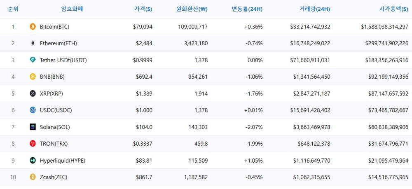Select BNB price $692.4
This screenshot has height=189, width=412.
[x=144, y=77]
